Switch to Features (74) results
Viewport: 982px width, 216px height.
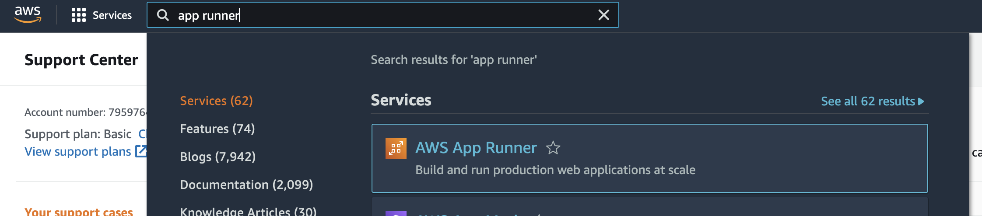(x=217, y=129)
